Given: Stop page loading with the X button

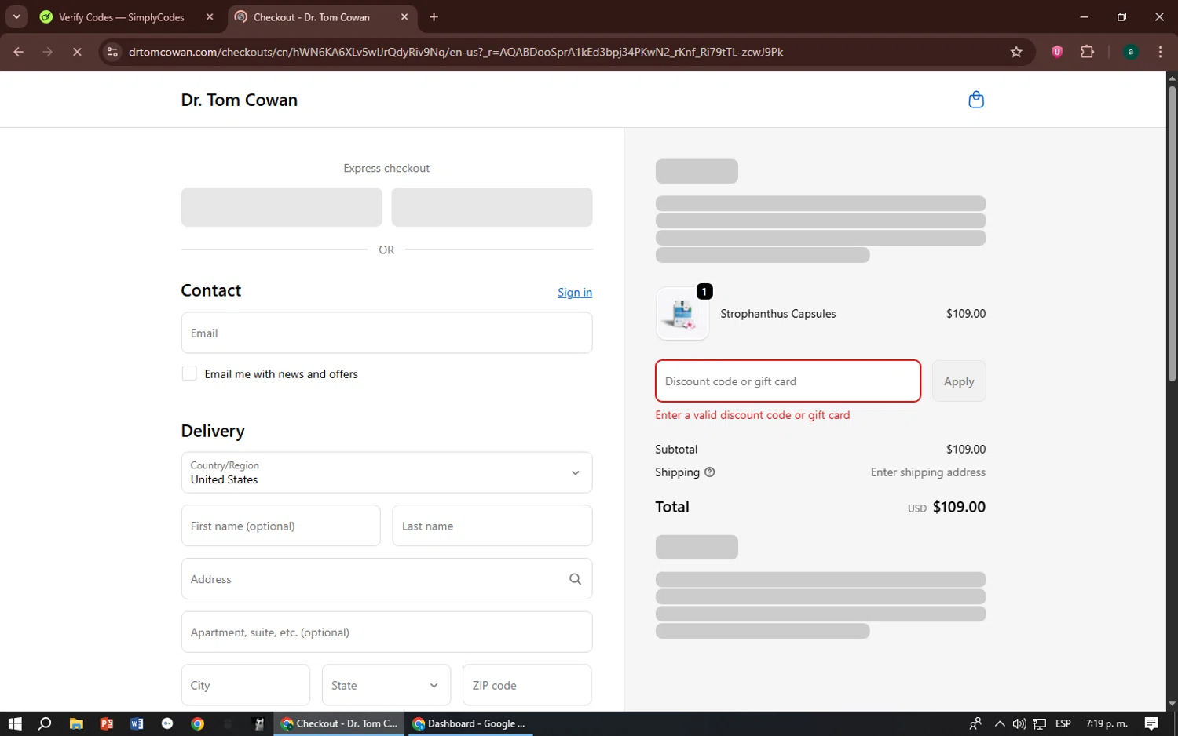Looking at the screenshot, I should tap(77, 52).
